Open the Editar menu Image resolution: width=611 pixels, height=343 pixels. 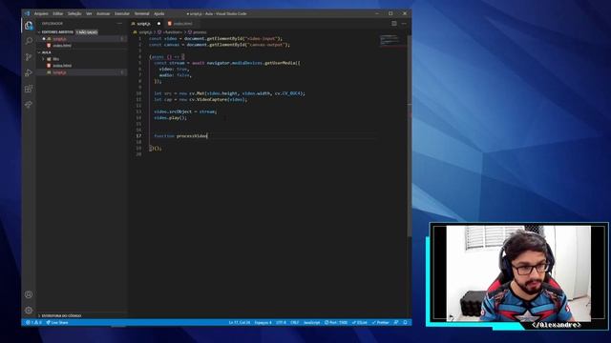click(58, 13)
